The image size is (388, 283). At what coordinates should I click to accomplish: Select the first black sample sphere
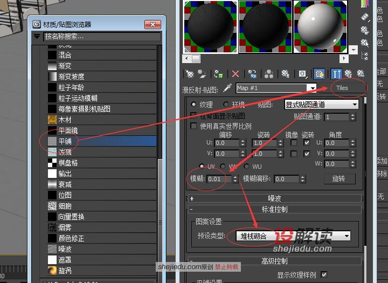coord(210,27)
